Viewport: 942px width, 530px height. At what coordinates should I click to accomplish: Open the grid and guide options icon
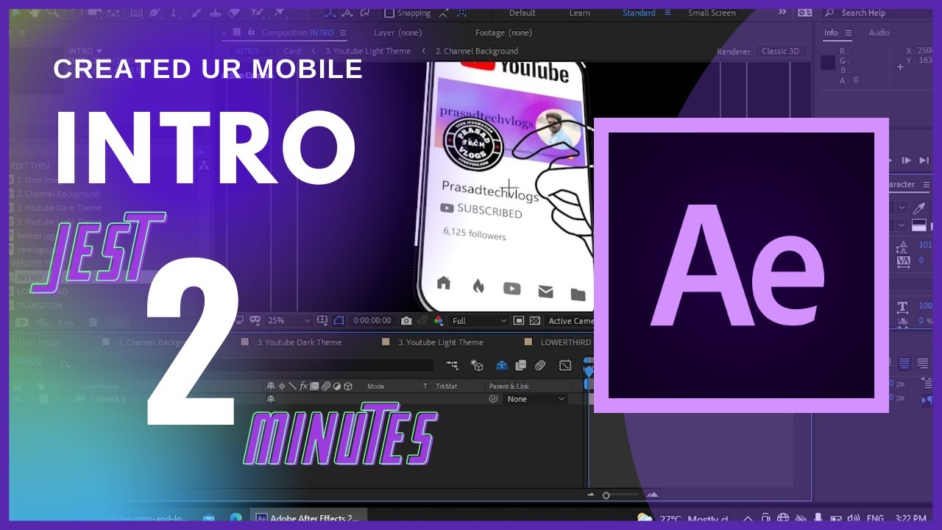[x=322, y=321]
